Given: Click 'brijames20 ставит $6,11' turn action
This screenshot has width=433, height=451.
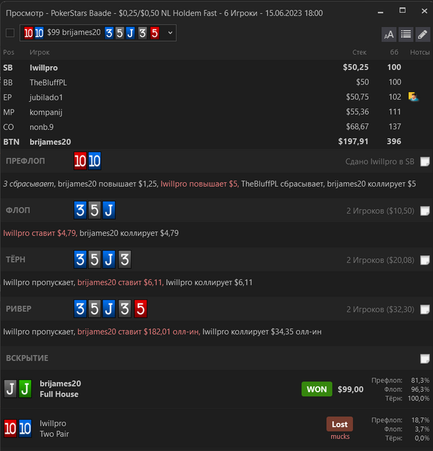Looking at the screenshot, I should click(x=120, y=282).
